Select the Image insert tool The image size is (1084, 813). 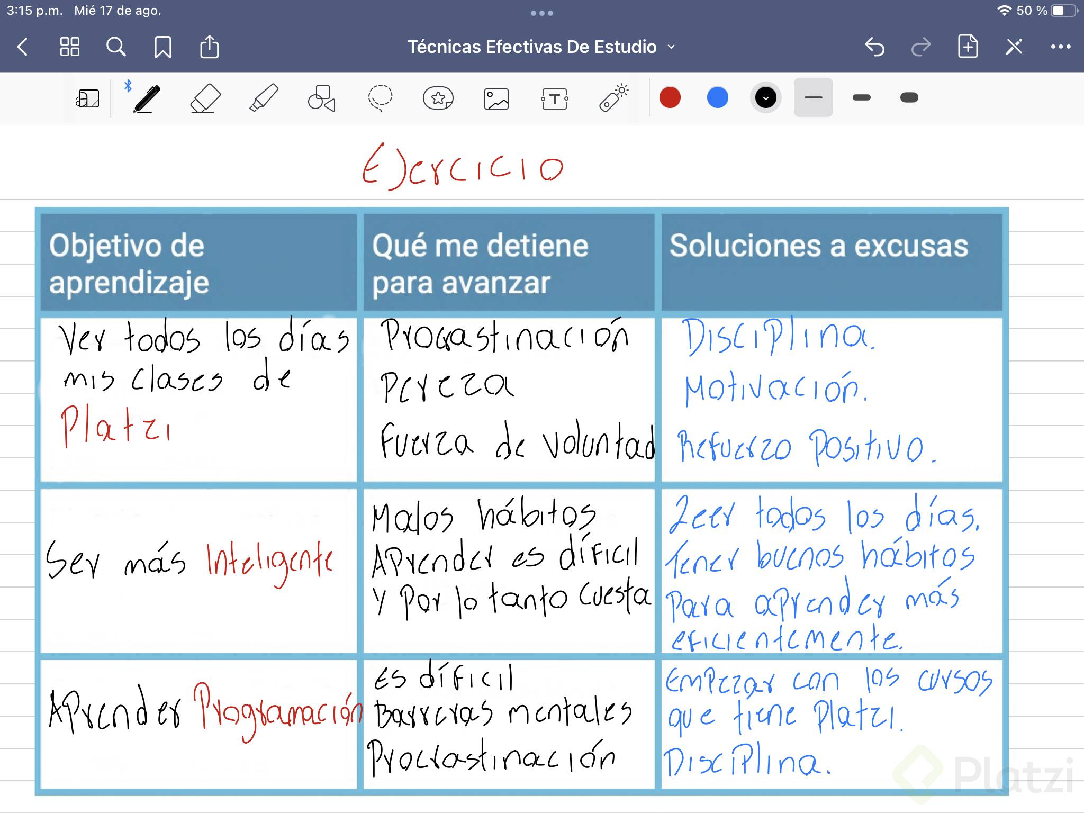[x=496, y=99]
